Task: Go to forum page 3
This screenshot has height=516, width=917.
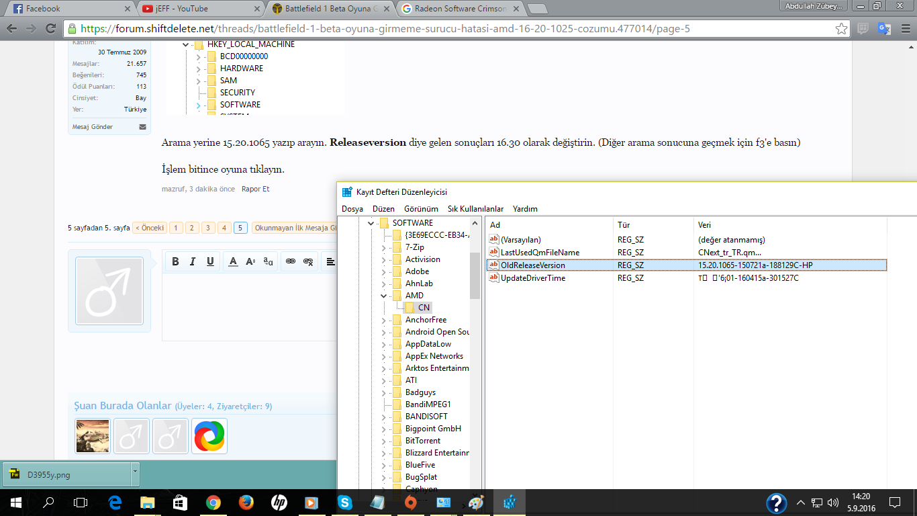Action: point(208,228)
